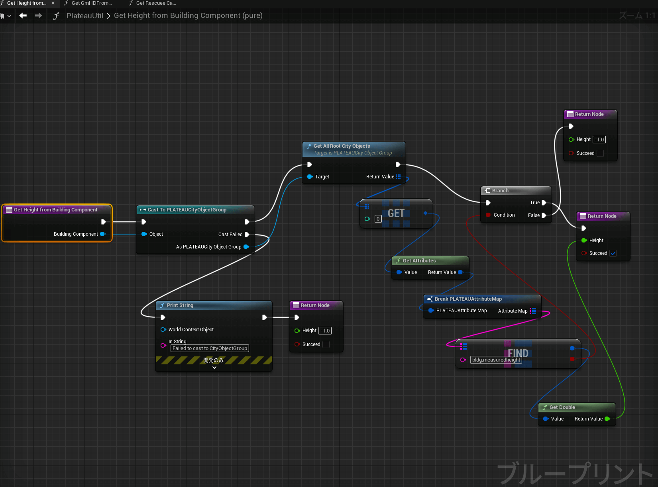Click the Cast Failed exec pin
Screen dimensions: 658x487
(247, 235)
